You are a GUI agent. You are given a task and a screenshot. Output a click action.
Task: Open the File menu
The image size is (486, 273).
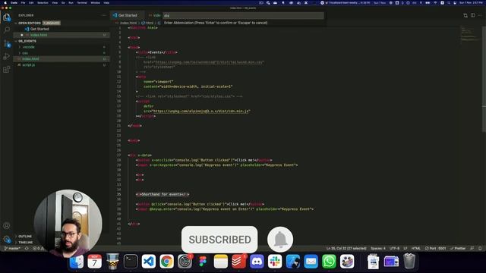pos(23,3)
